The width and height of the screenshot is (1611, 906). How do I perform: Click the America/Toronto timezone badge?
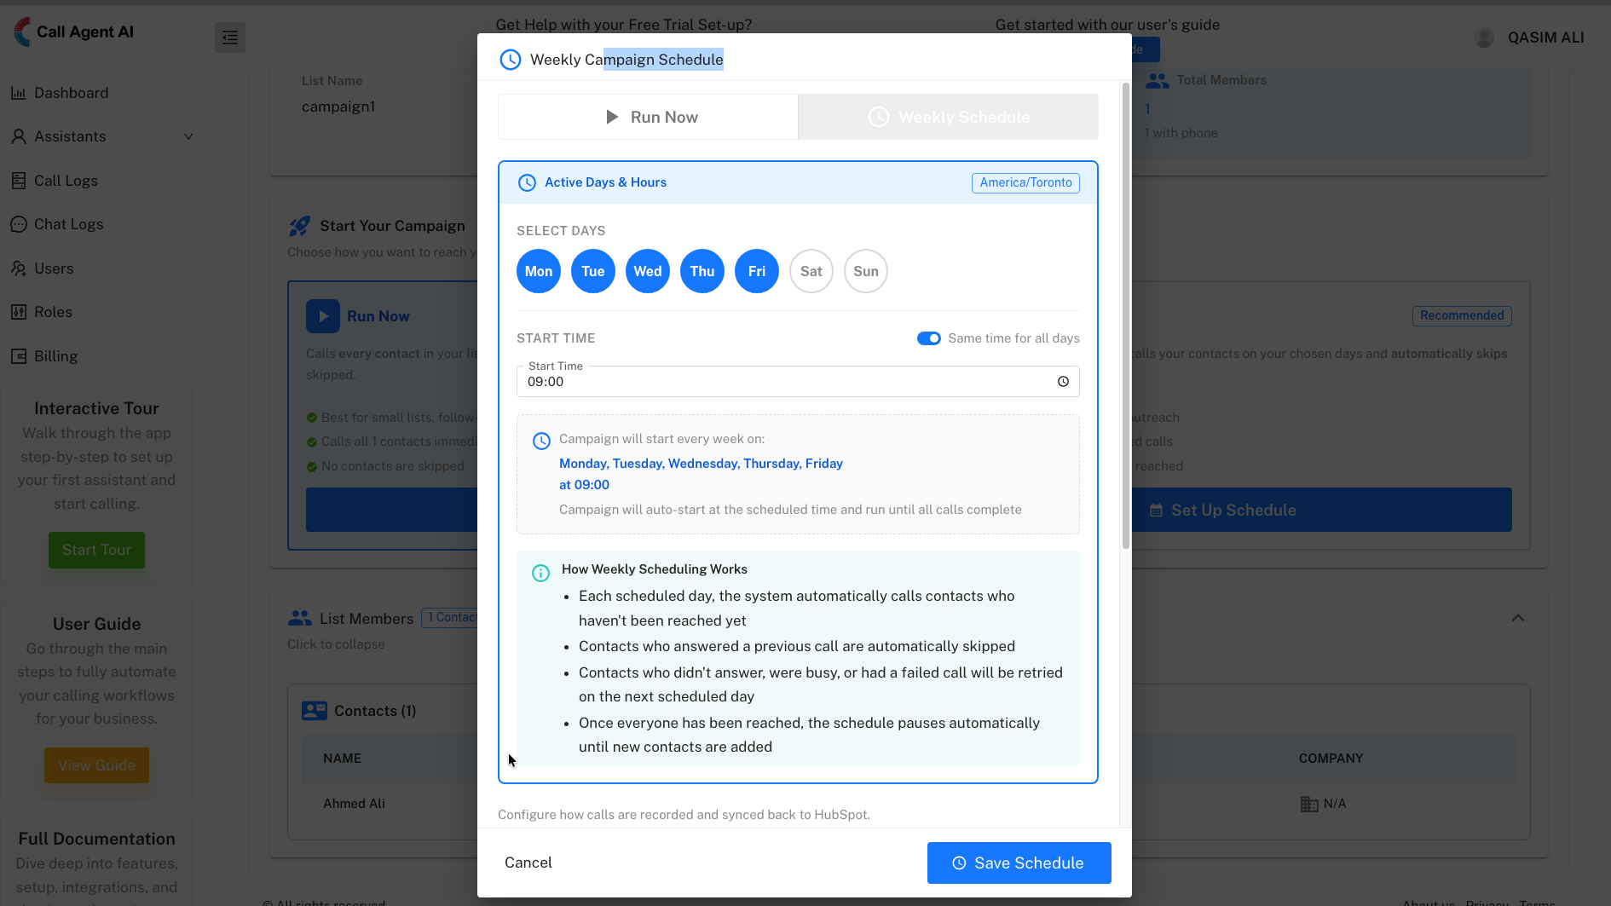pyautogui.click(x=1025, y=182)
